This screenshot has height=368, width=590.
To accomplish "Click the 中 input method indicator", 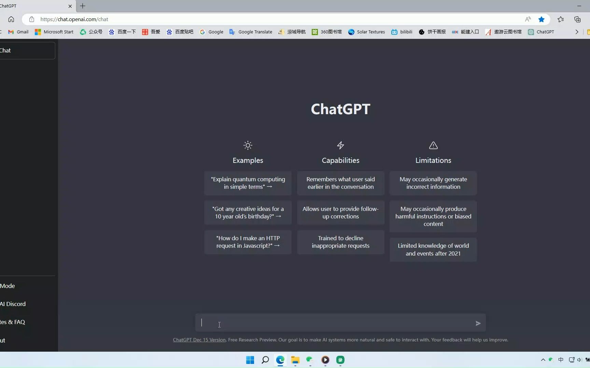I will tap(561, 360).
